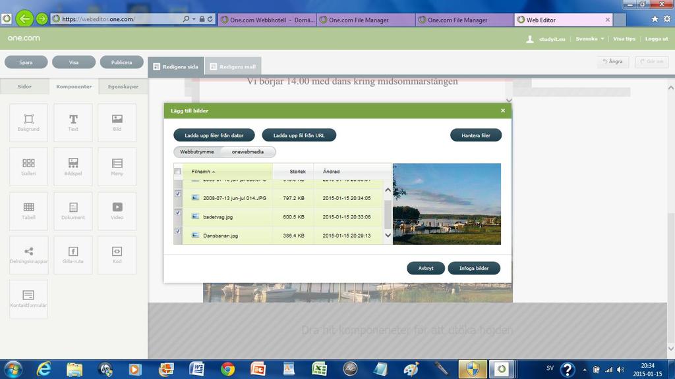
Task: Open browser favorites star
Action: coord(655,19)
